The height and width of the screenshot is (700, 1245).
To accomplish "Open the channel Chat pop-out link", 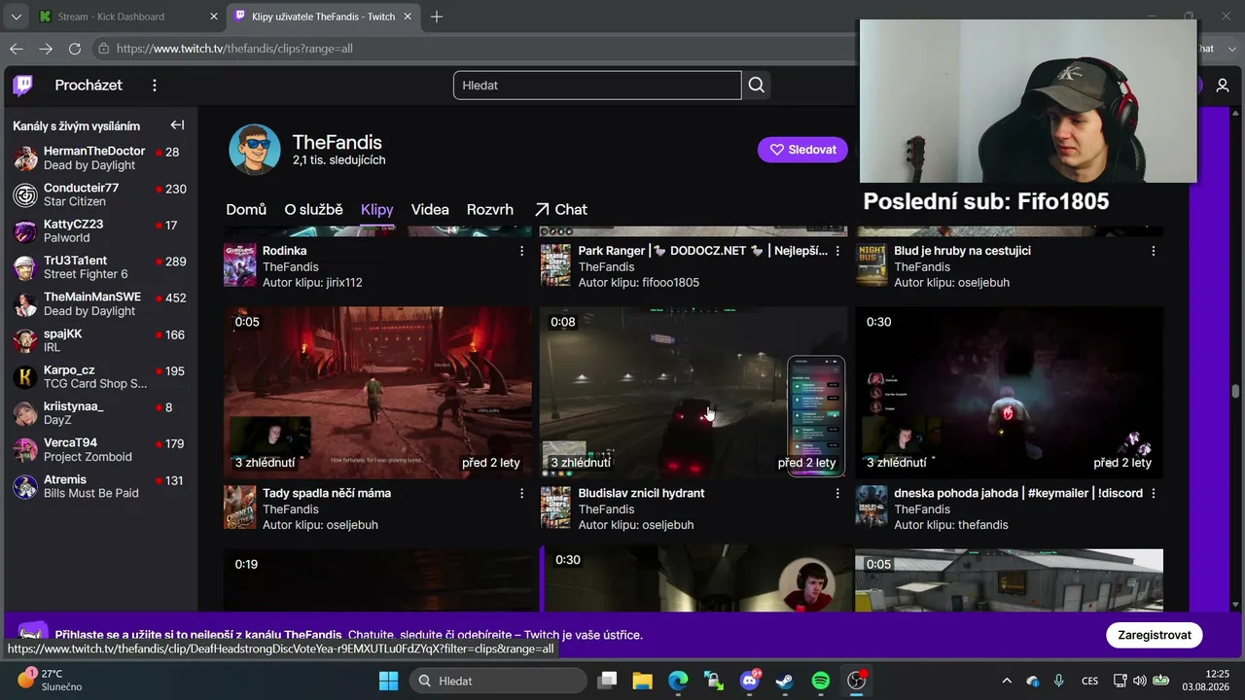I will (561, 209).
